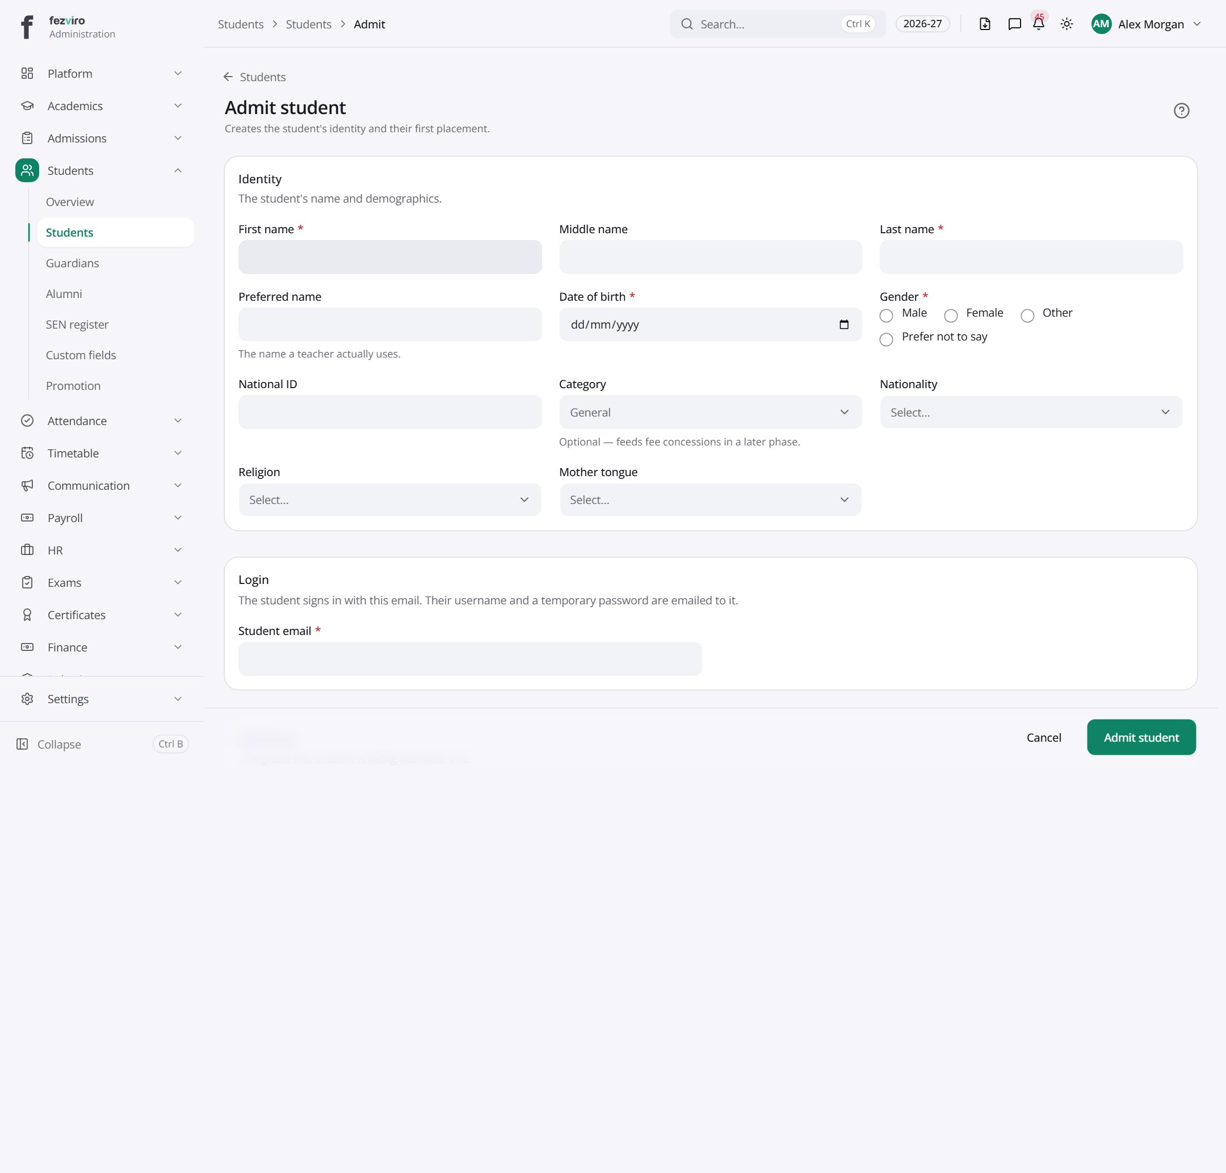Focus the Student email input field

pos(470,659)
